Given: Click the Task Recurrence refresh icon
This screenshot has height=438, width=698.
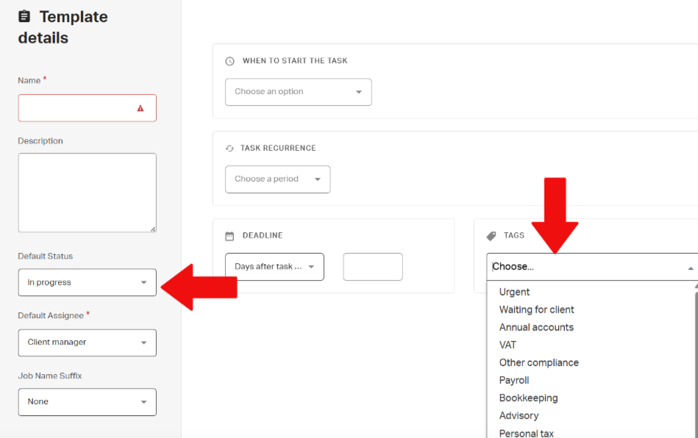Looking at the screenshot, I should [229, 148].
